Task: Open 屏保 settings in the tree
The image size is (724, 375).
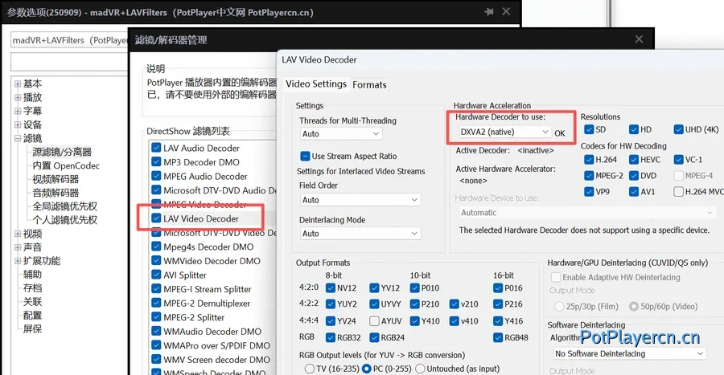Action: click(32, 329)
